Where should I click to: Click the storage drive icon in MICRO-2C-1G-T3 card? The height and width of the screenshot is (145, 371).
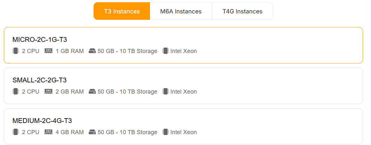pos(92,51)
